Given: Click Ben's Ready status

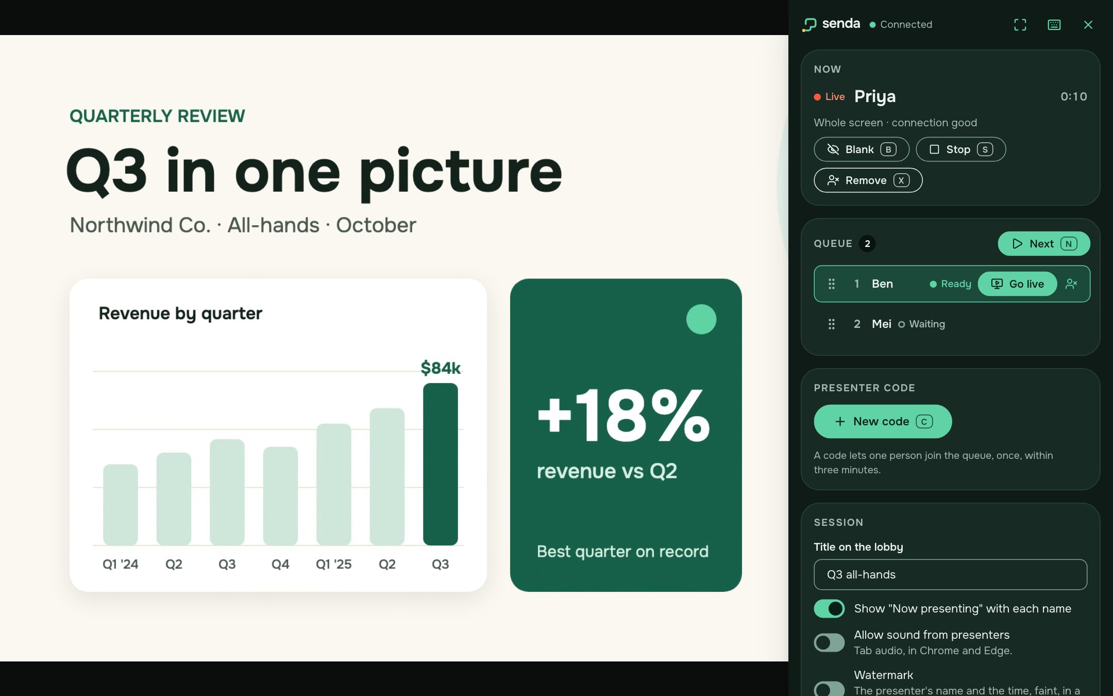Looking at the screenshot, I should point(950,284).
